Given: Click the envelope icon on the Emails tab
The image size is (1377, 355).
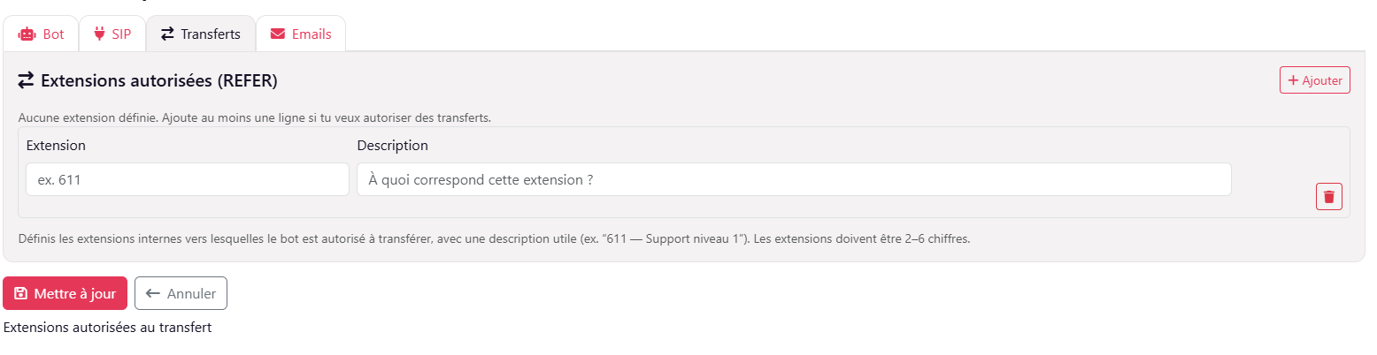Looking at the screenshot, I should (x=278, y=34).
